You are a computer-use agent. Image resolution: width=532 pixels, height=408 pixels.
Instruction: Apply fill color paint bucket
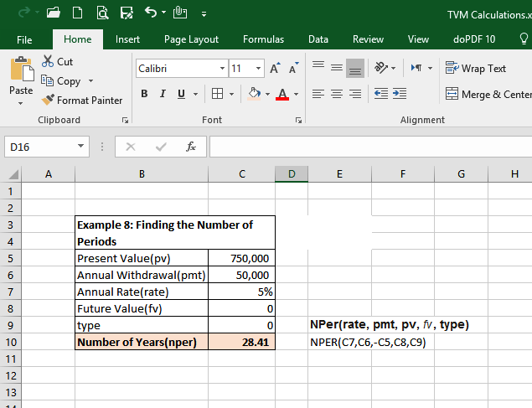255,94
